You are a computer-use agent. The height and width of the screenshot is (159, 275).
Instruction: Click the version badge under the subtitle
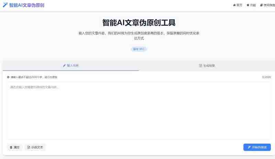[x=139, y=49]
